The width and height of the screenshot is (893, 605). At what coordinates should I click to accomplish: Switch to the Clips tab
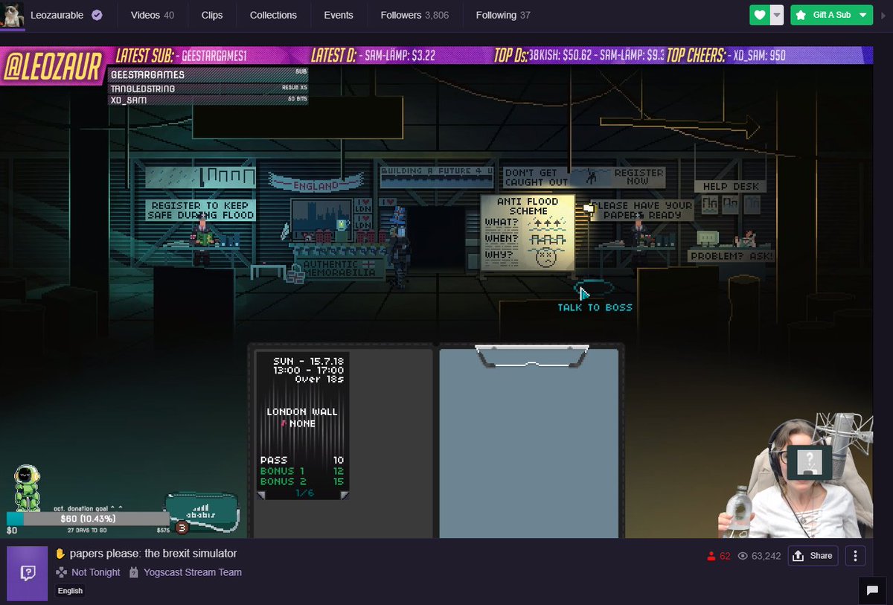point(212,15)
